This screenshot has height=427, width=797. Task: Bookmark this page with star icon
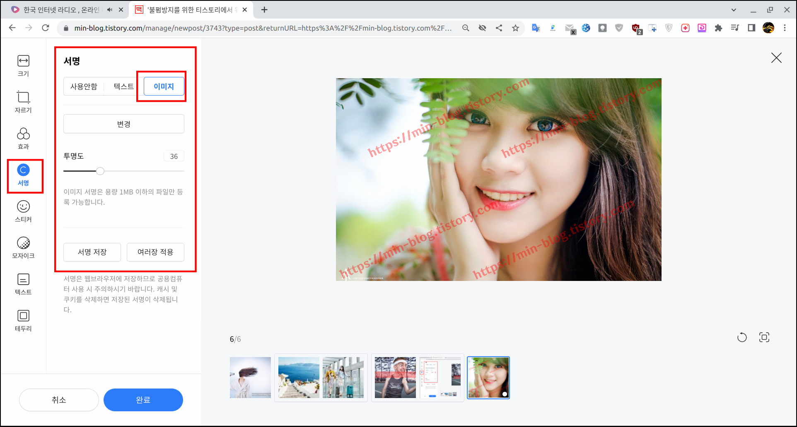pos(515,28)
